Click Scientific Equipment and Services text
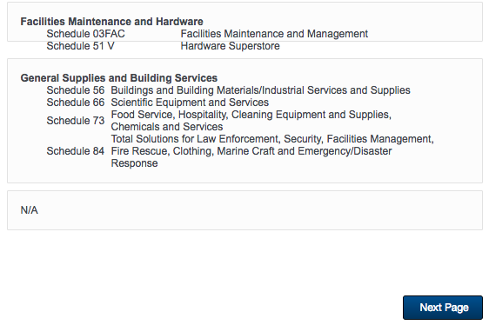 coord(190,103)
